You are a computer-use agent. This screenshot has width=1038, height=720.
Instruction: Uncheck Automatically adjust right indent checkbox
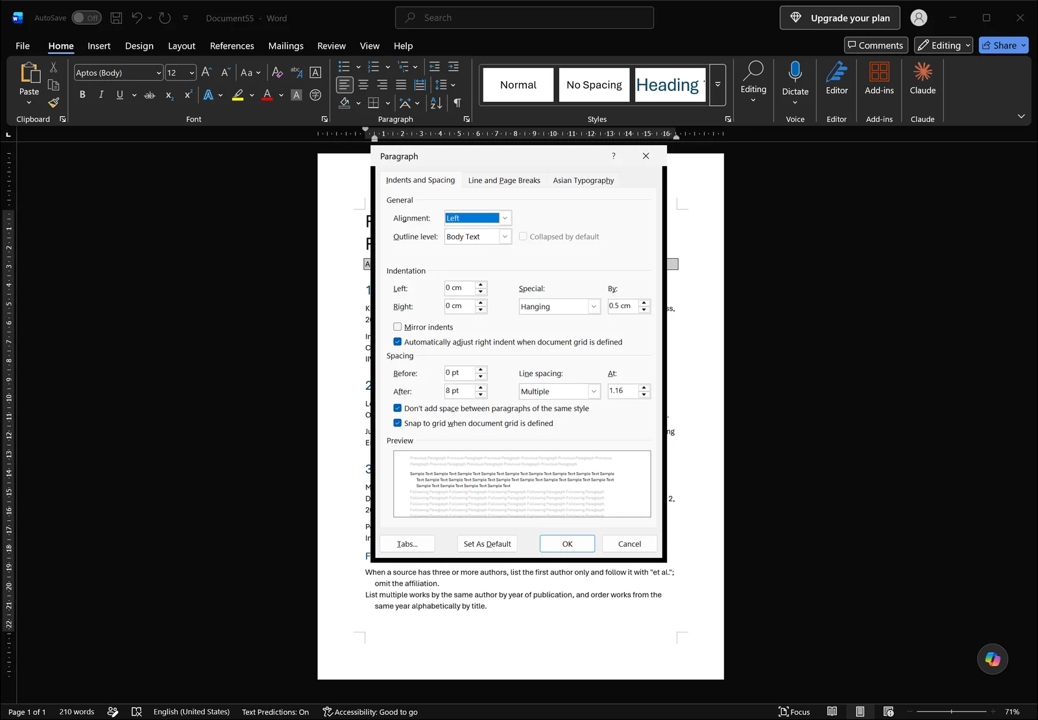pyautogui.click(x=398, y=342)
